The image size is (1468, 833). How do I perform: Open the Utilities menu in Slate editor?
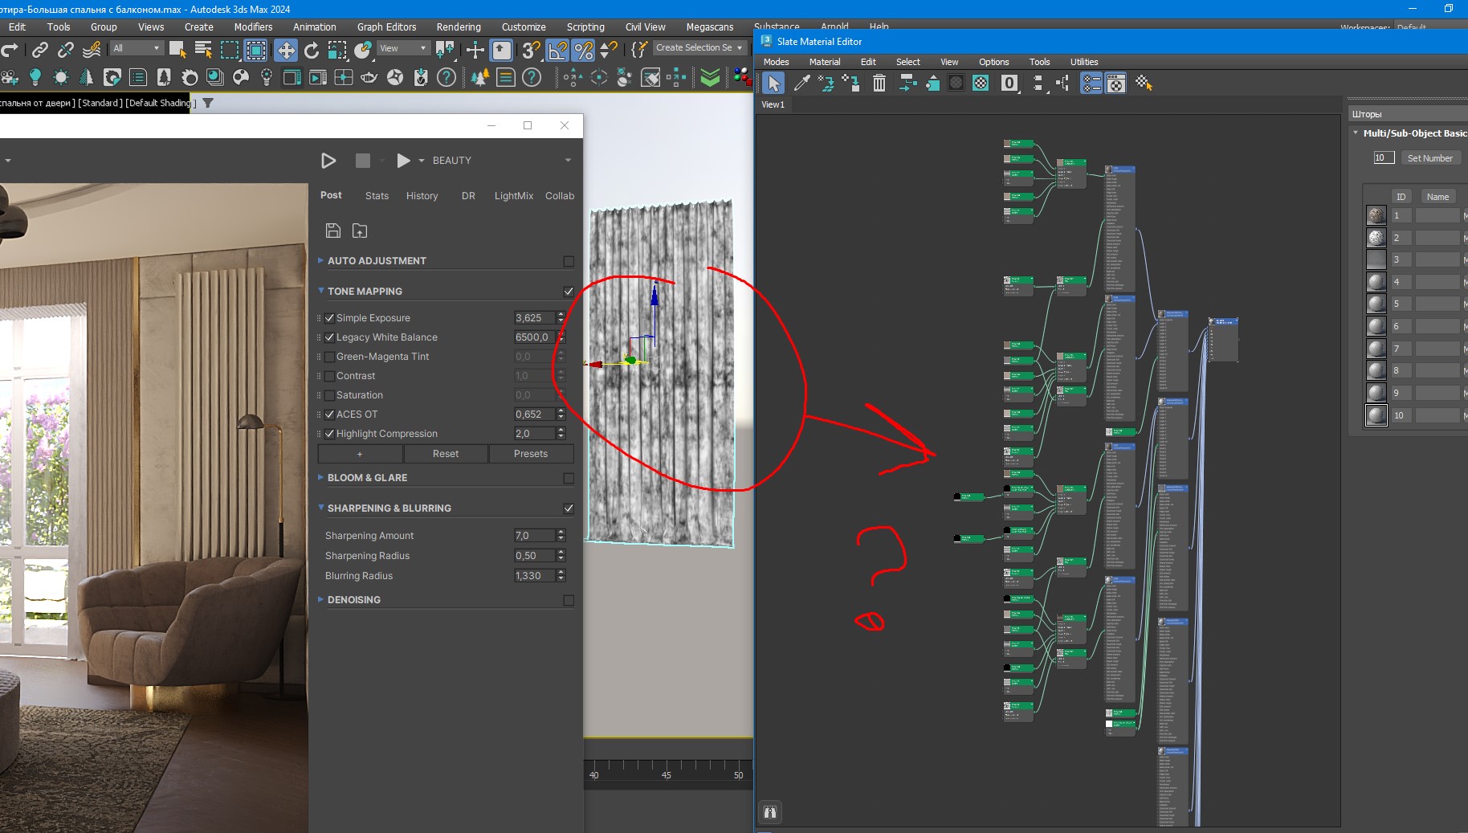click(x=1084, y=62)
